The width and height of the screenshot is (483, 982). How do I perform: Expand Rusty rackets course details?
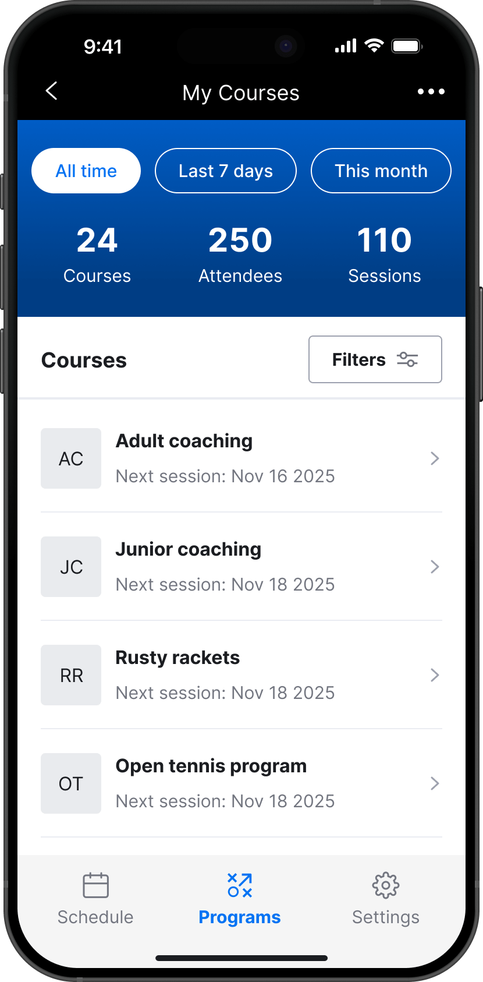click(435, 675)
